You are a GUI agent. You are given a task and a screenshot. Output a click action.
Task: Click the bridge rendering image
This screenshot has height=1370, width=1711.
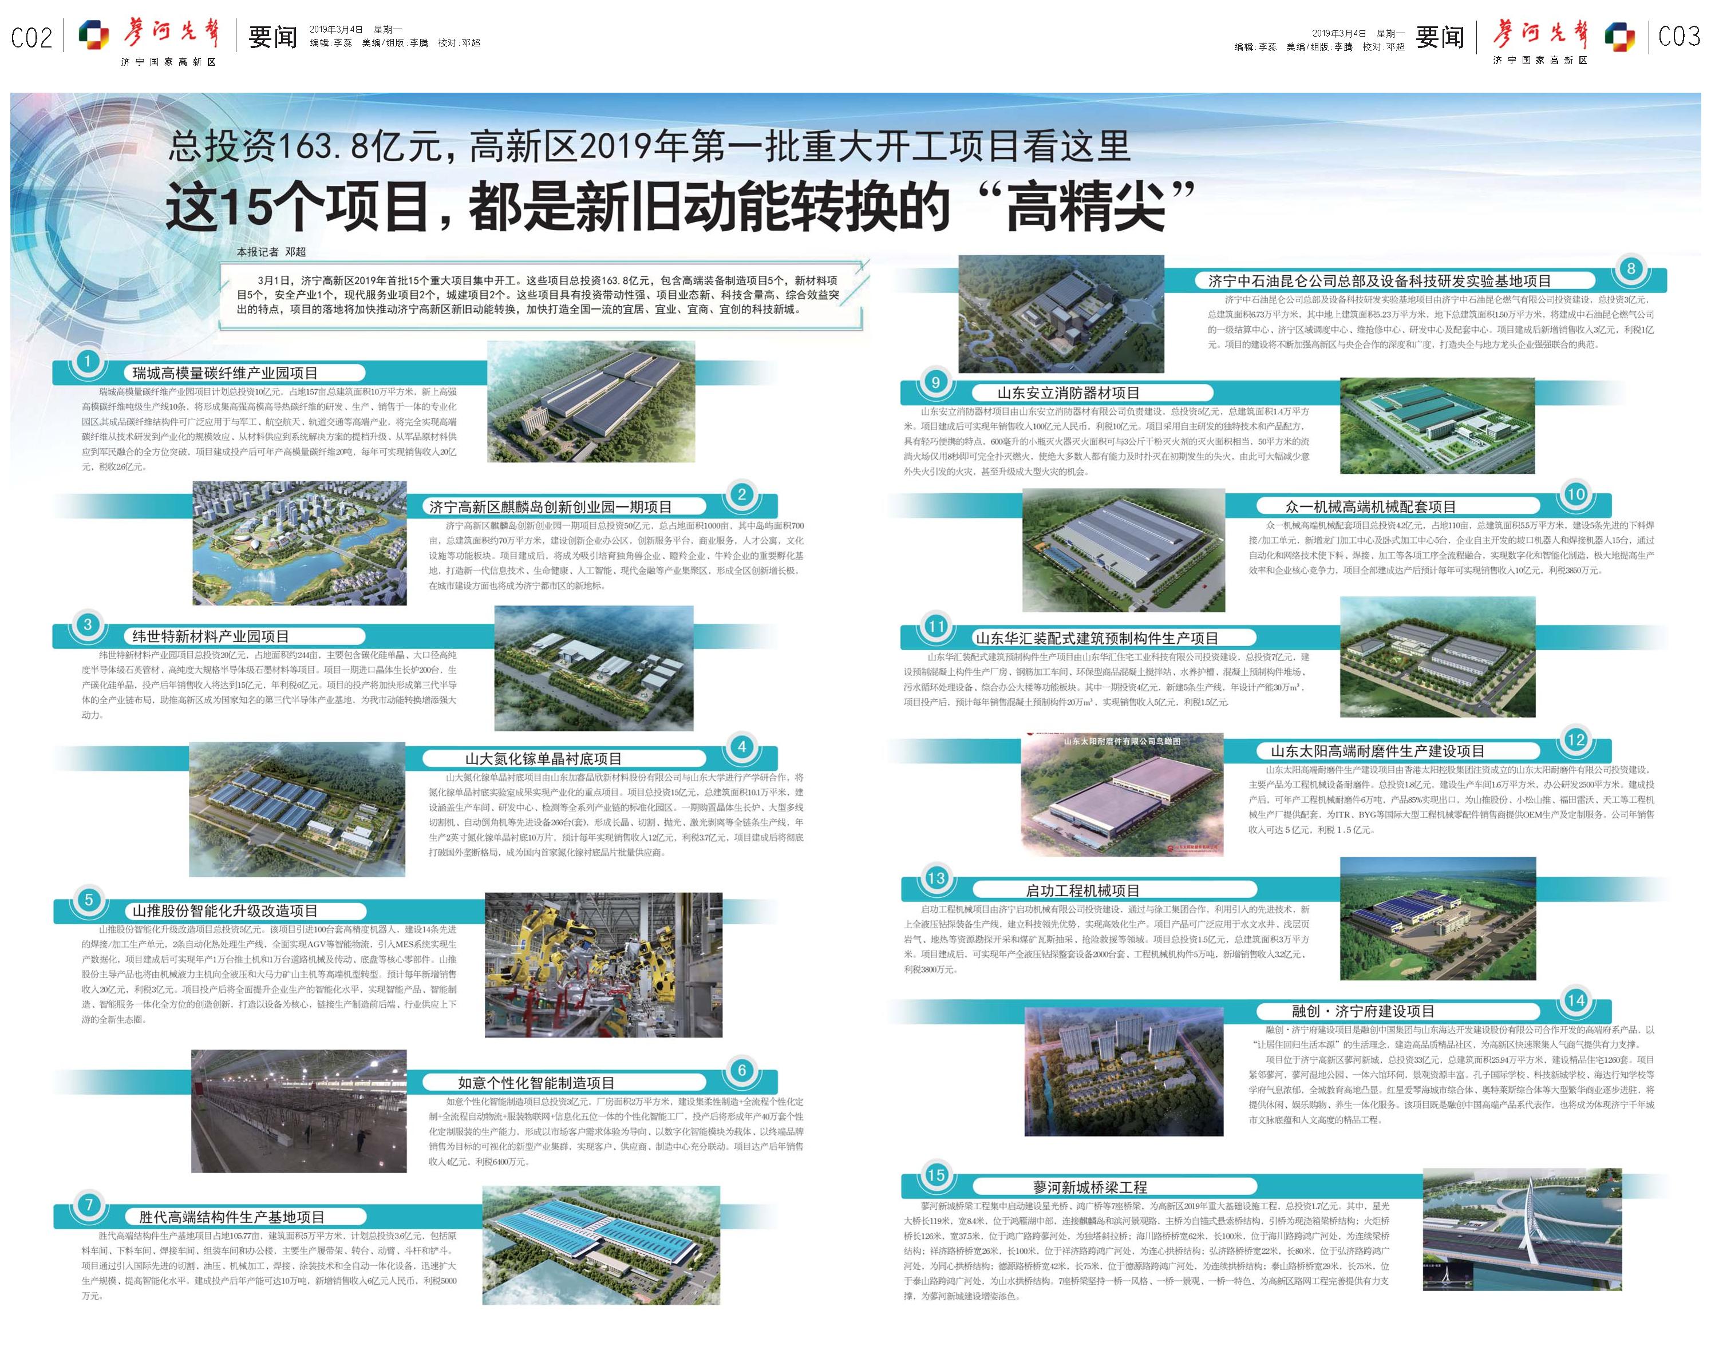(x=1522, y=1229)
